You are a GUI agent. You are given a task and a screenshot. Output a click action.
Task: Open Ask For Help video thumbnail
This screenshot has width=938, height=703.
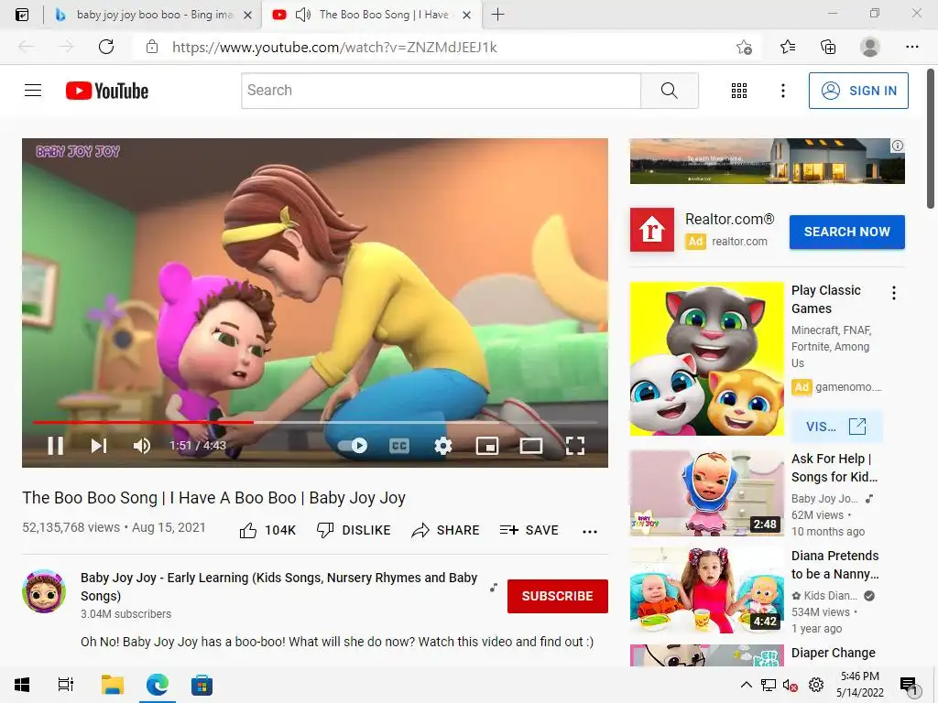(x=706, y=493)
